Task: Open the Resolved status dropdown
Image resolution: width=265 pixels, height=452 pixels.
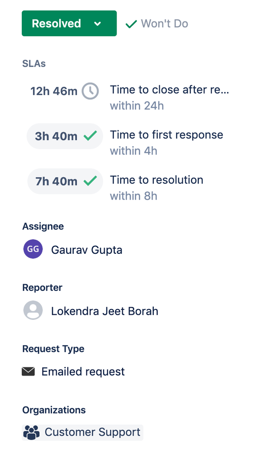Action: (x=69, y=23)
